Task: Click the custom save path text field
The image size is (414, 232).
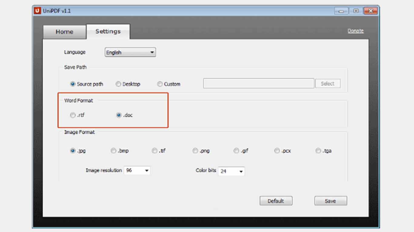Action: click(259, 83)
